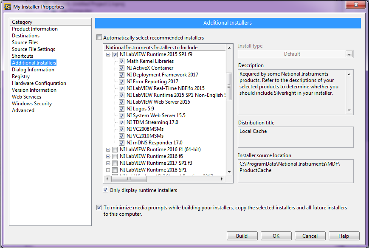Viewport: 369px width, 248px height.
Task: Click the LabVIEW icon in title bar
Action: pos(8,7)
